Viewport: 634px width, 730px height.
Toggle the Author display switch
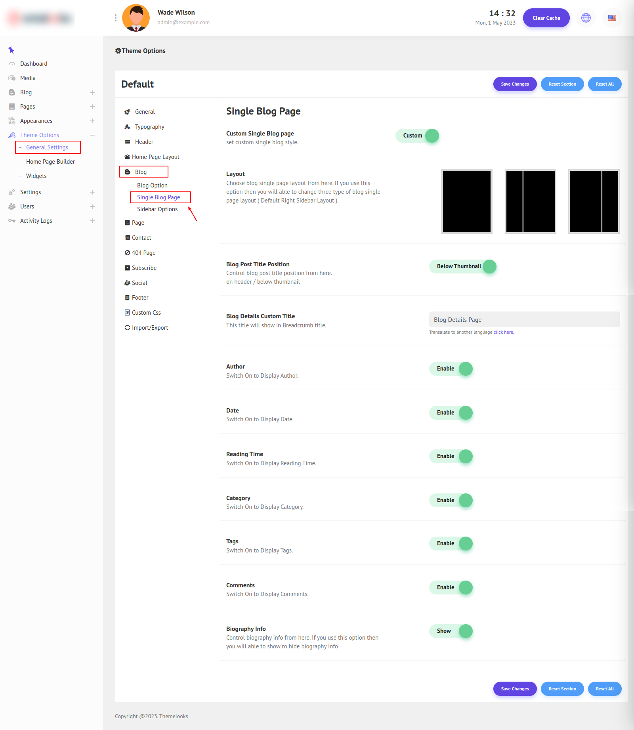pyautogui.click(x=451, y=369)
